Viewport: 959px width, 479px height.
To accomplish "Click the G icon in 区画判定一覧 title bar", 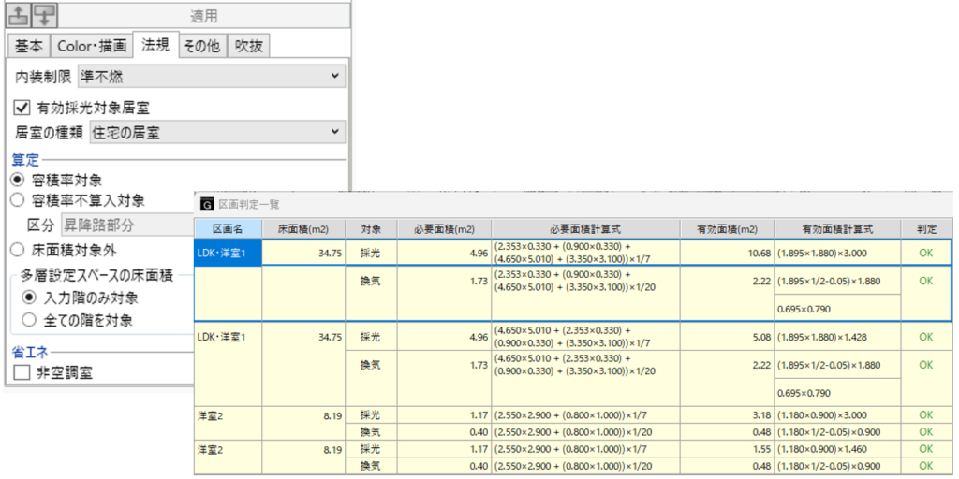I will click(x=206, y=203).
